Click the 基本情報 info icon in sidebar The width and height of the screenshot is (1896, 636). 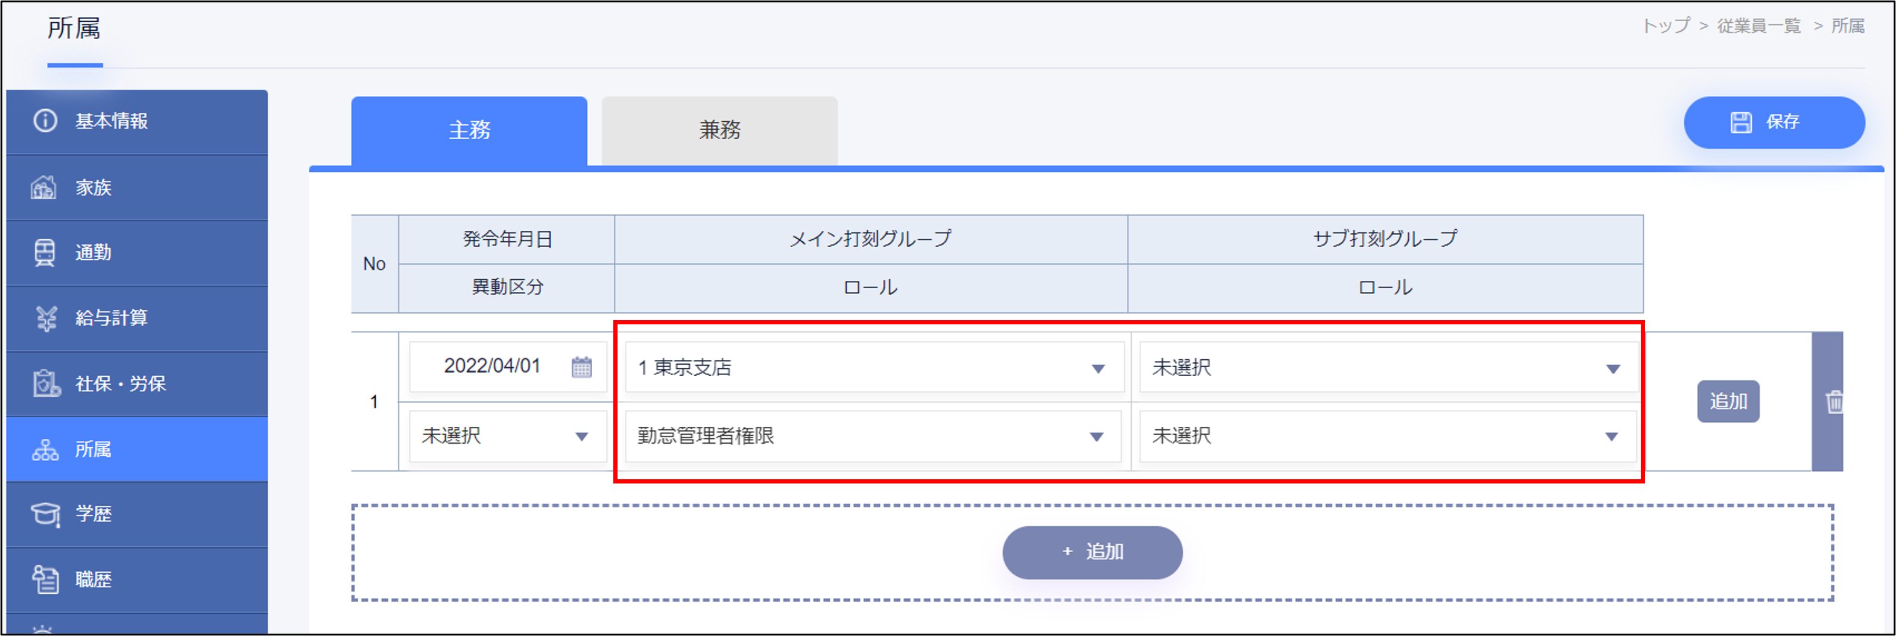(45, 121)
